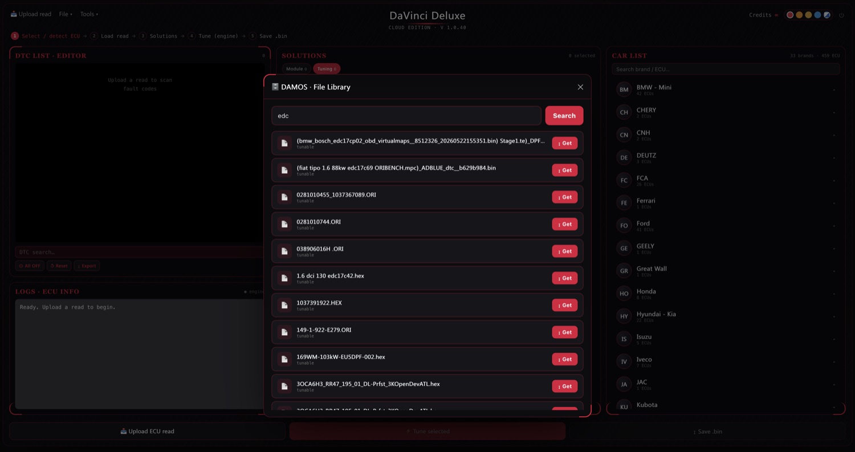Get 1.6 dci 130 edc17c42.hex

pos(564,278)
